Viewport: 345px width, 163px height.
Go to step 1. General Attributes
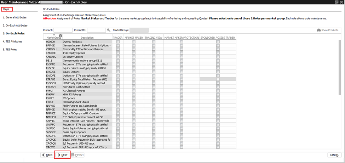point(15,17)
